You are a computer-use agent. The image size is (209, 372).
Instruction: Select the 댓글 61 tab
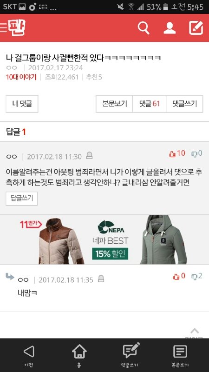coord(150,104)
